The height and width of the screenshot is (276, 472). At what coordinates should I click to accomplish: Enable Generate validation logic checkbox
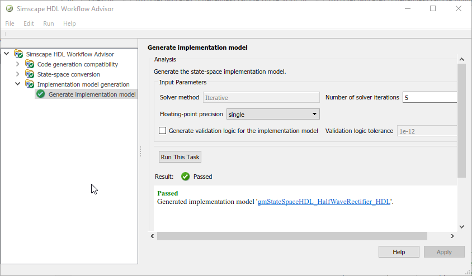(x=163, y=131)
